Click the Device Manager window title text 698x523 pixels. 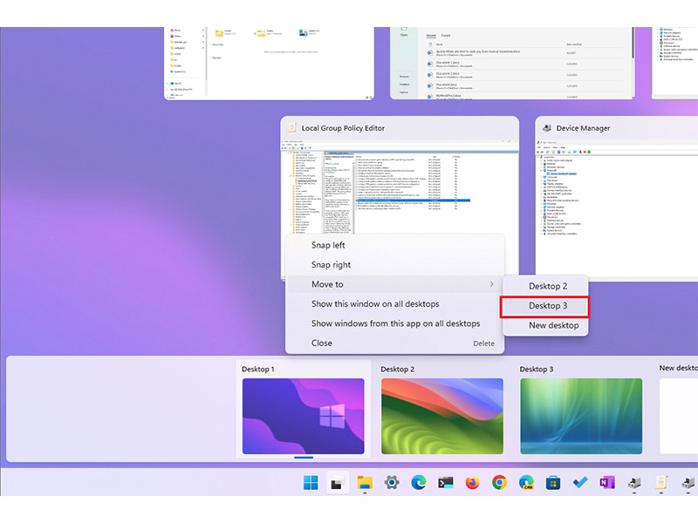tap(583, 128)
